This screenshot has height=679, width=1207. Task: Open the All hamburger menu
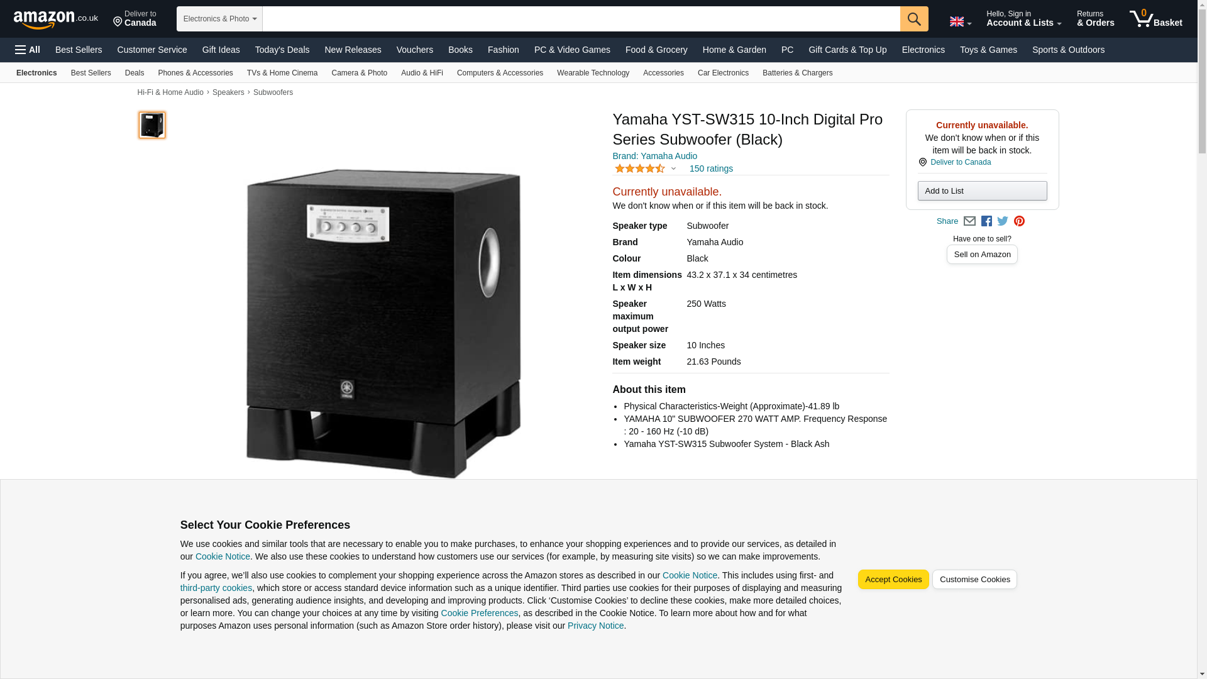28,50
